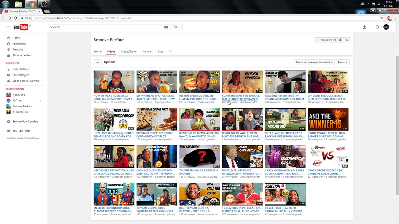
Task: Toggle the Geabonneerd subscription button
Action: (326, 40)
